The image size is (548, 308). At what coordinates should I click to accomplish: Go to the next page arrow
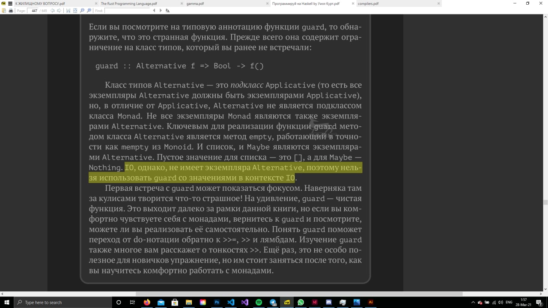pyautogui.click(x=59, y=11)
